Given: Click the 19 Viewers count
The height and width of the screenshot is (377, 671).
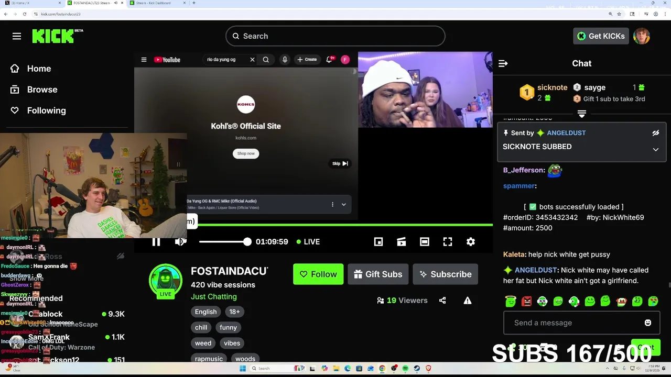Looking at the screenshot, I should (x=407, y=301).
